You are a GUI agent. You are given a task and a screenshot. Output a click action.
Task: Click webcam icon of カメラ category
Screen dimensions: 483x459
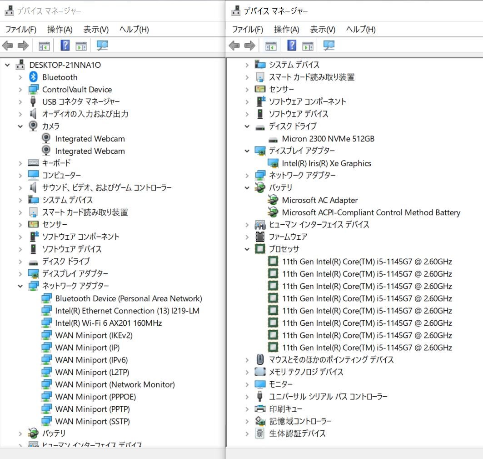pos(33,126)
